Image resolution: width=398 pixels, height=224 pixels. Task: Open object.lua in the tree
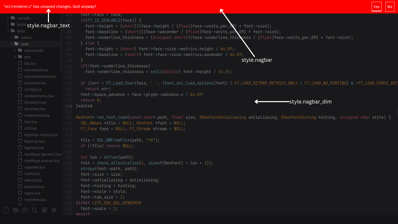33,180
